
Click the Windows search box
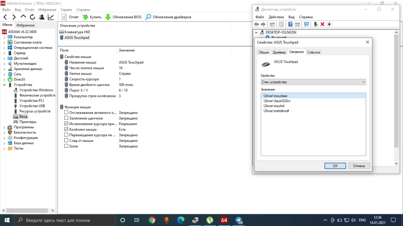tap(65, 220)
